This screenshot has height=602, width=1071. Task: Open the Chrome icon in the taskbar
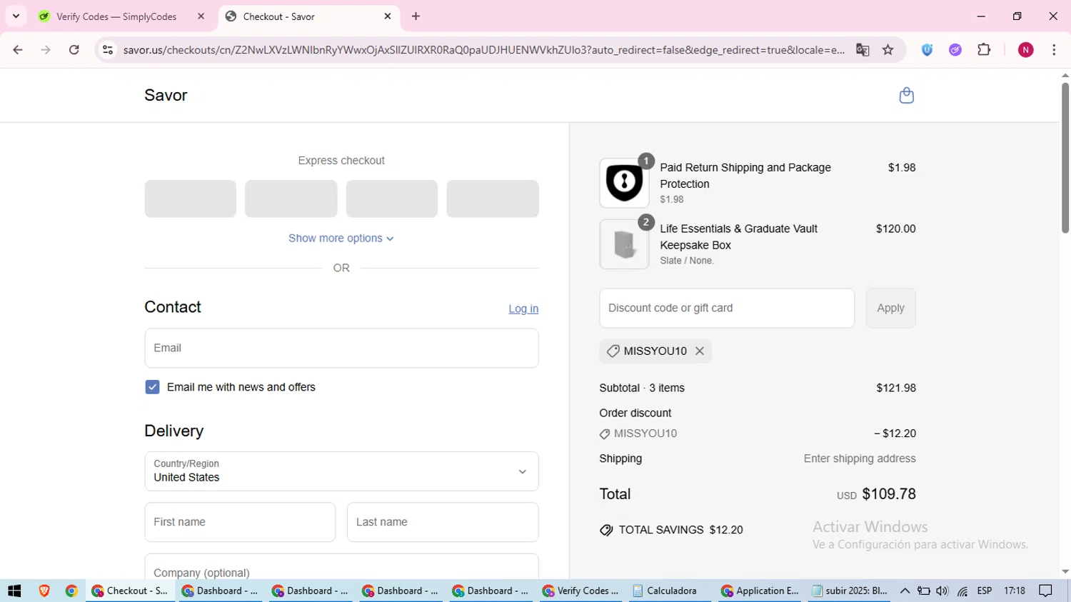click(x=71, y=591)
